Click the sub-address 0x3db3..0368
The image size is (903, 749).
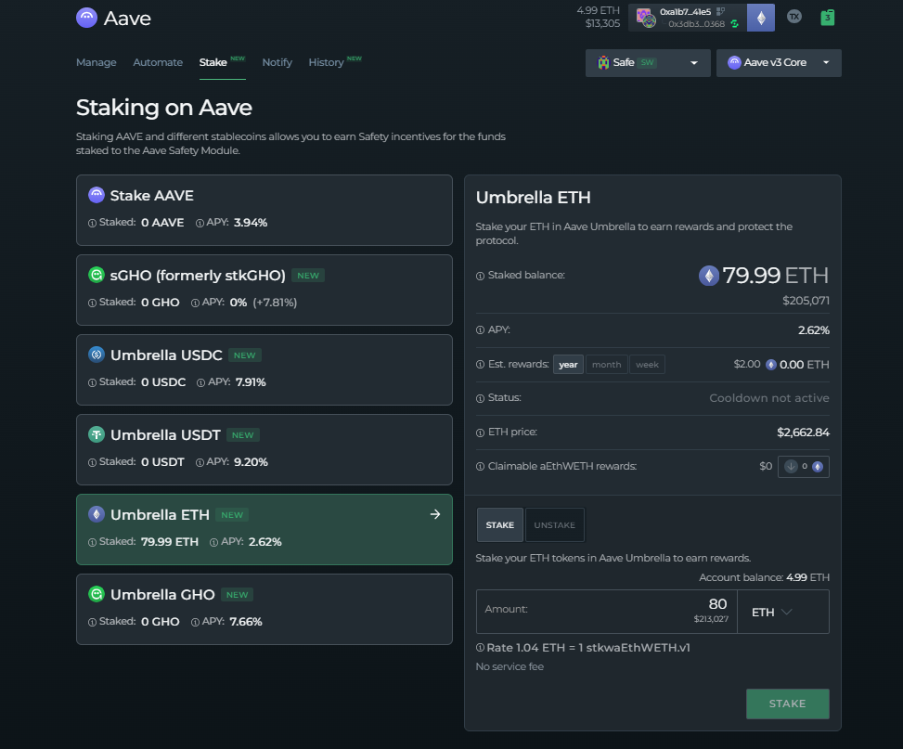(x=696, y=24)
